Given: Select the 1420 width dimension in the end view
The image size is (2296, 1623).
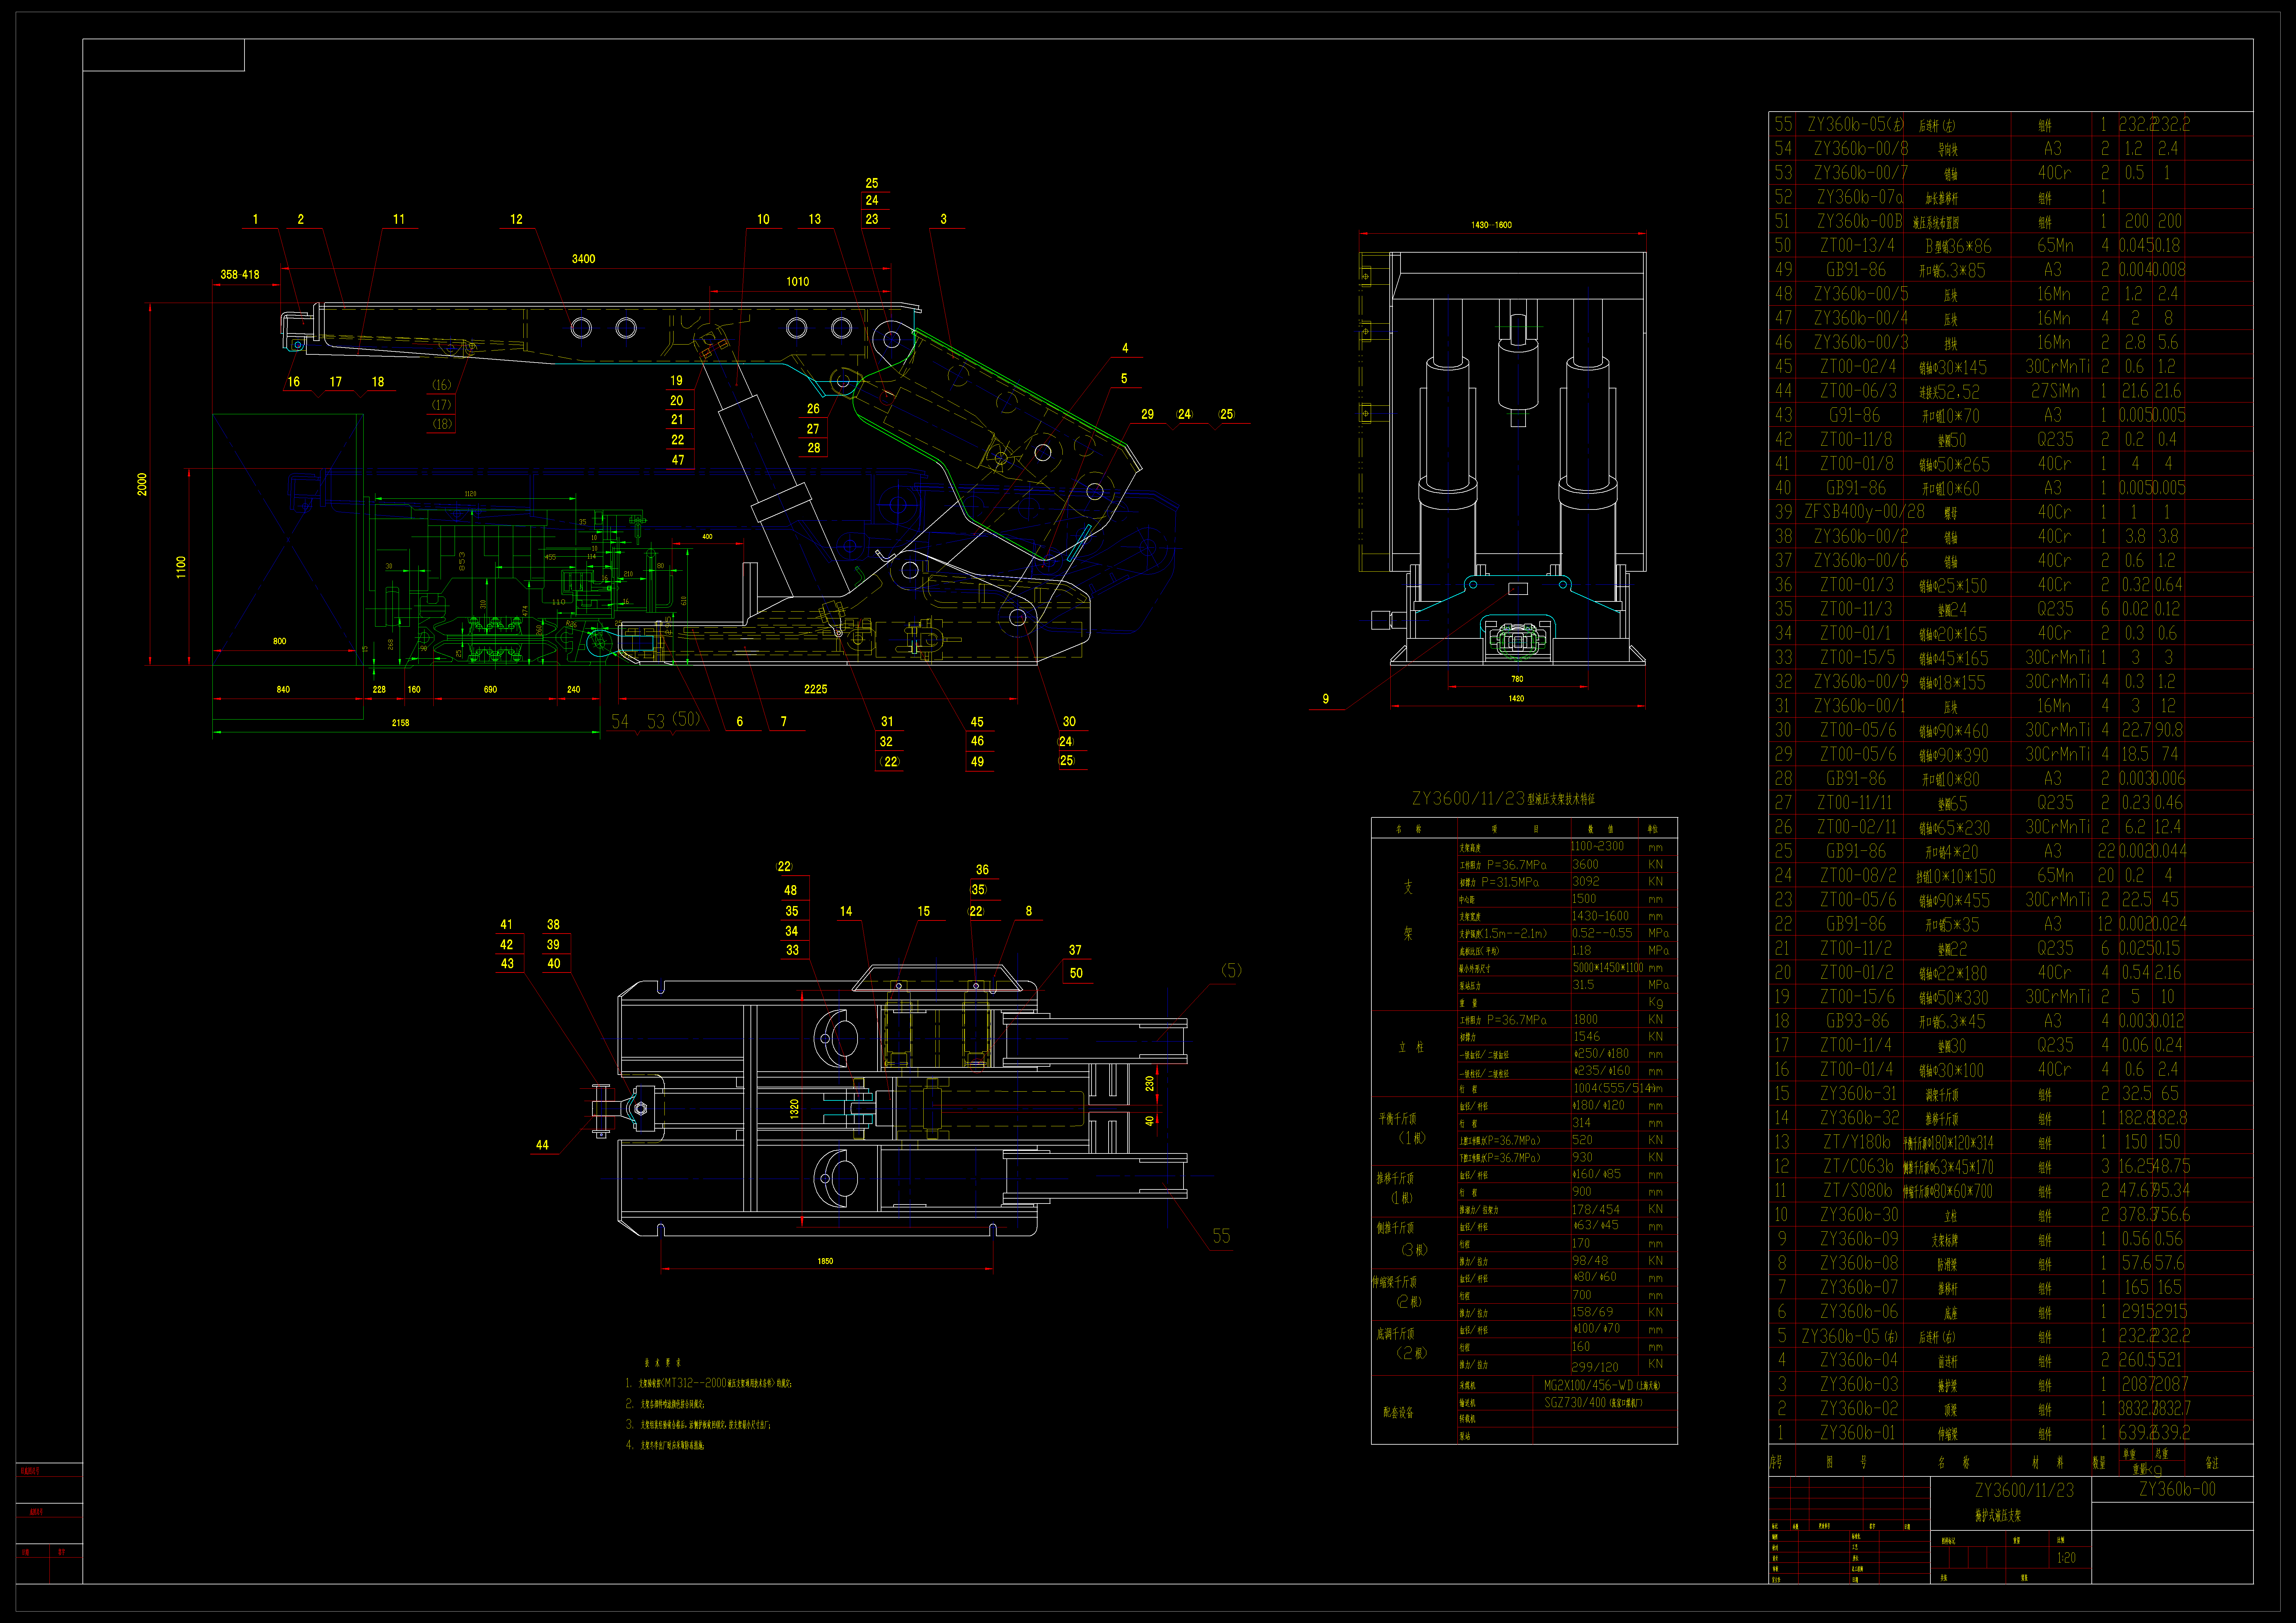Looking at the screenshot, I should (1516, 699).
